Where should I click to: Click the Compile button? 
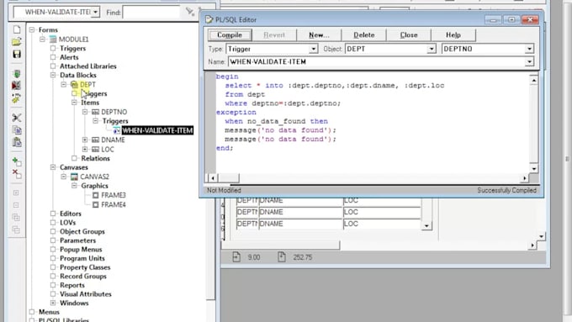pos(230,35)
